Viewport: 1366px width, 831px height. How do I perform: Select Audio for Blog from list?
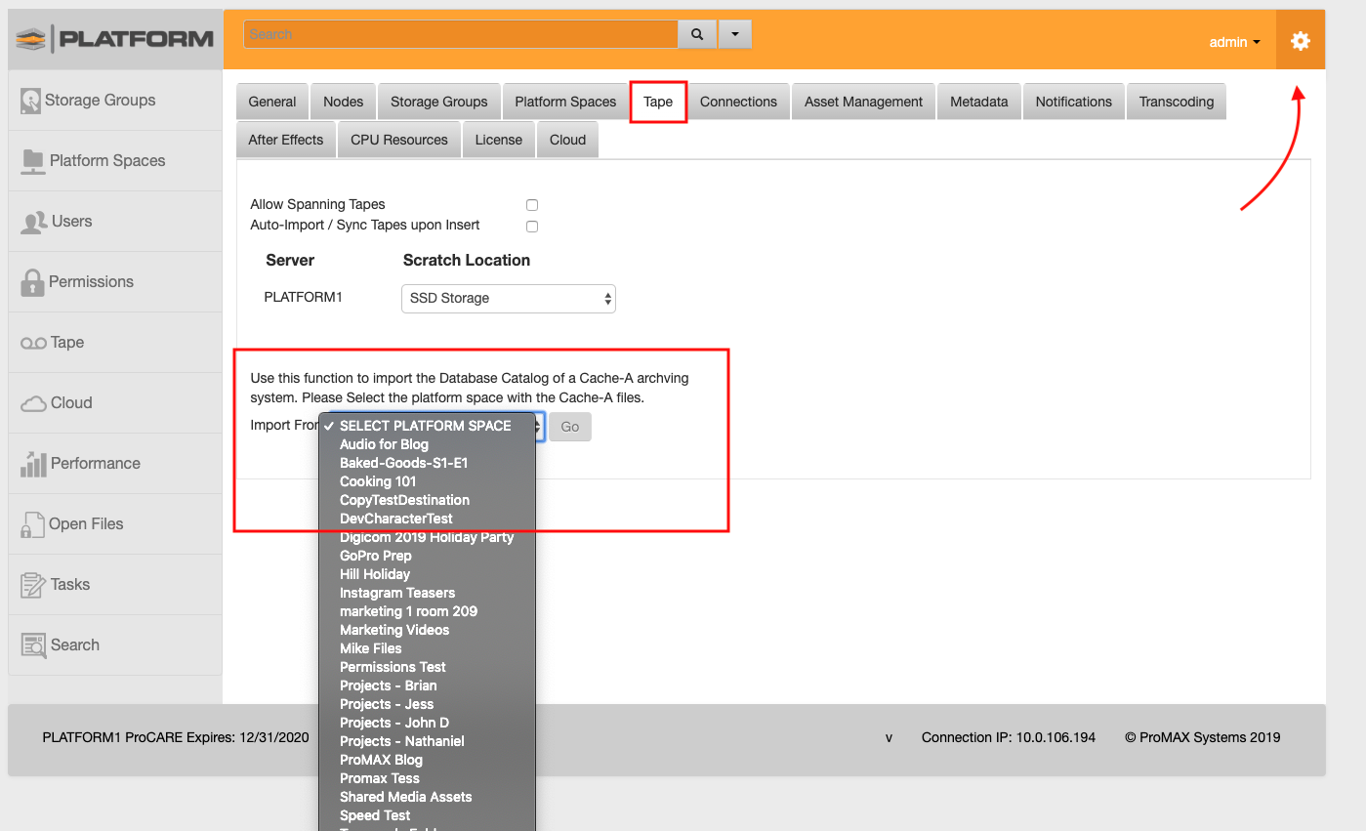pos(428,444)
